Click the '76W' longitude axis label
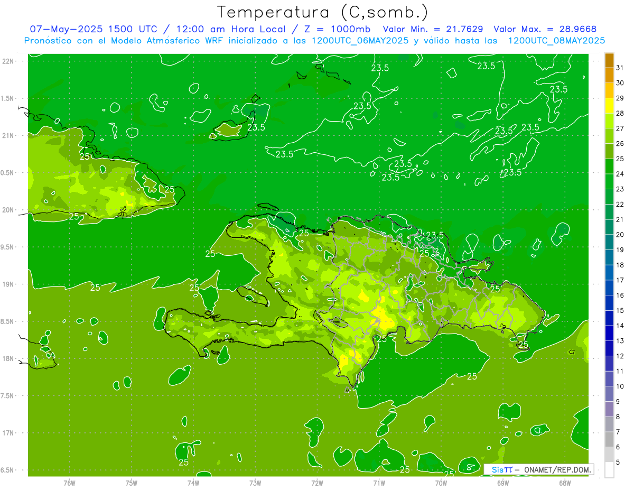The width and height of the screenshot is (634, 490). pos(69,483)
